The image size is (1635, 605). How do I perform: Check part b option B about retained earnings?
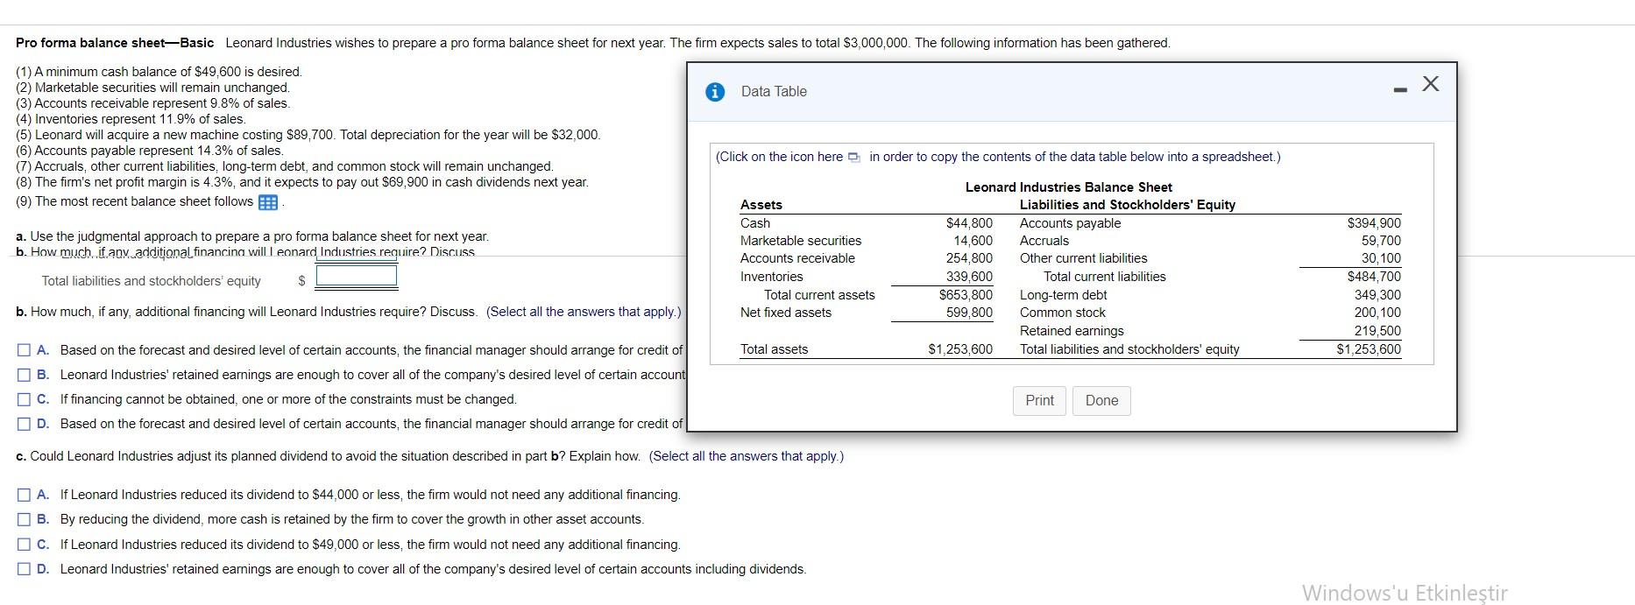click(25, 375)
